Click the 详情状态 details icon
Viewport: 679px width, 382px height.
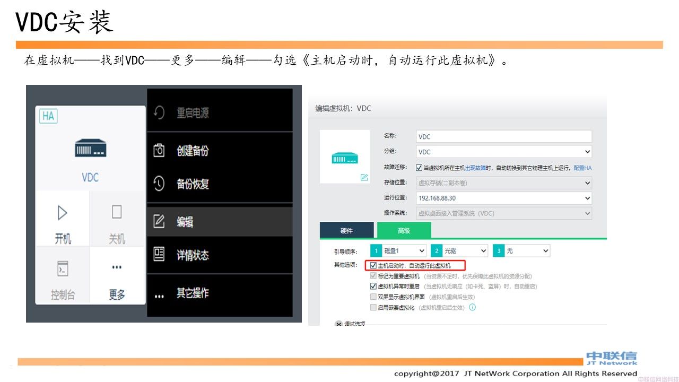click(x=159, y=254)
